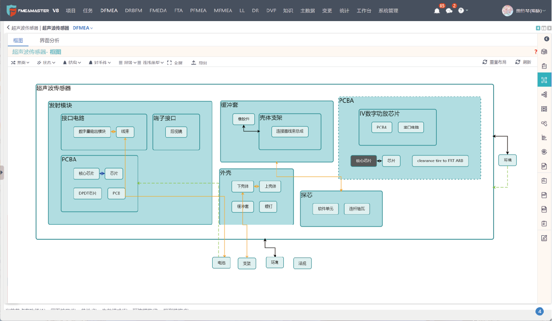Select the highlighted block diagram sidebar icon
Viewport: 552px width, 321px height.
click(x=544, y=80)
